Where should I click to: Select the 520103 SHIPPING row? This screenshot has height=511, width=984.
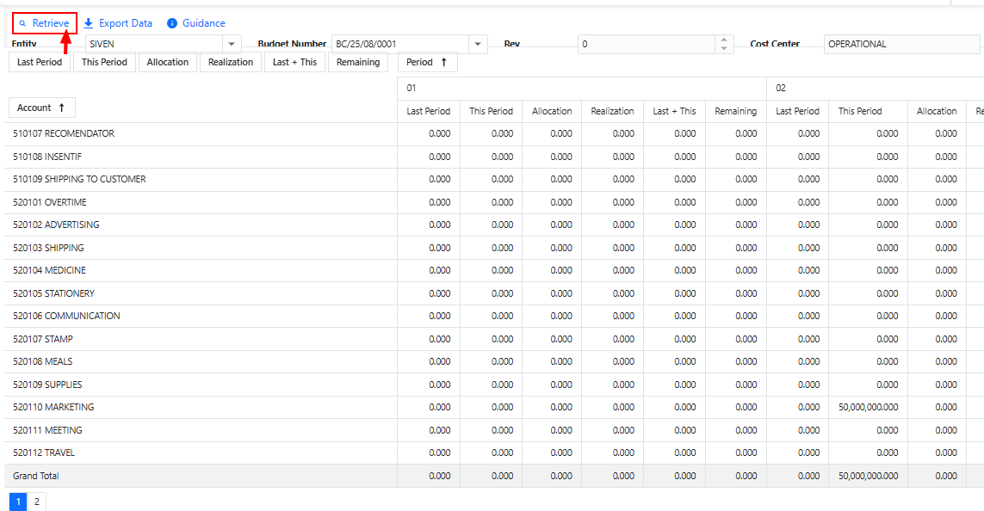[201, 248]
